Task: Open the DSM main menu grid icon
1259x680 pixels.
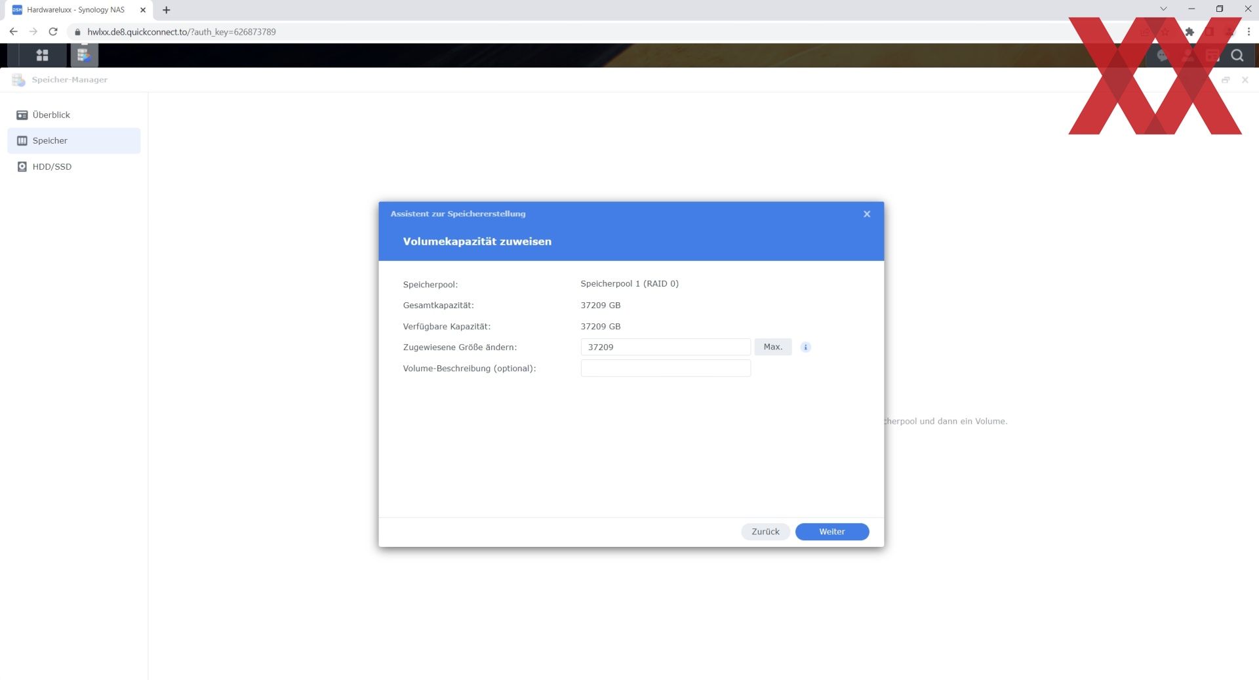Action: tap(42, 56)
